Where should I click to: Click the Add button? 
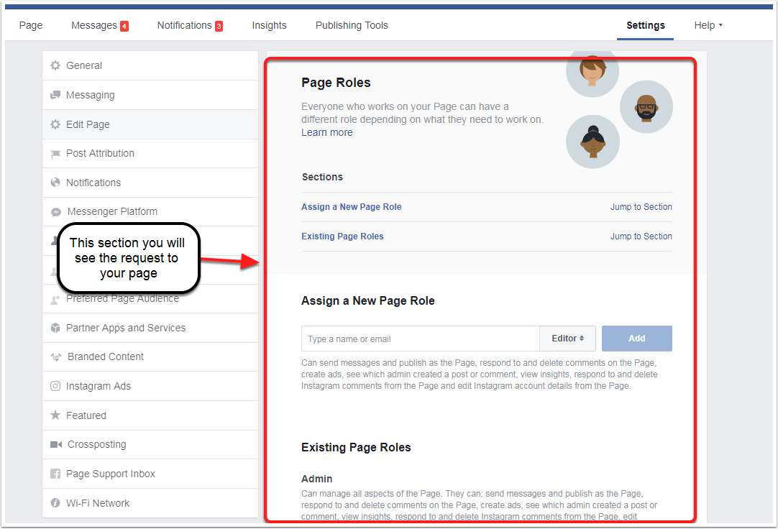[x=637, y=339]
